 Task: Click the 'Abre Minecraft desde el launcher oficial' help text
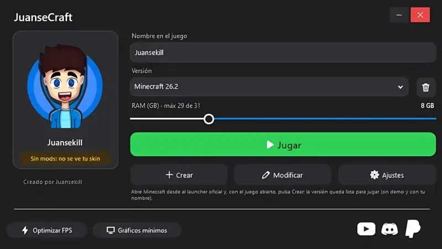pos(278,195)
